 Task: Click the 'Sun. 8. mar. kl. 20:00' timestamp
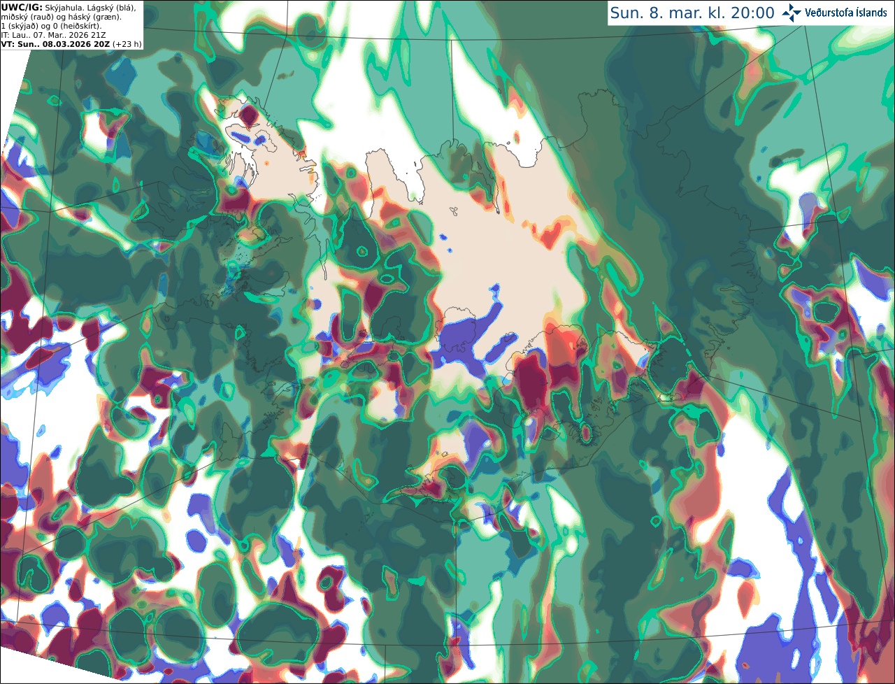tap(692, 13)
